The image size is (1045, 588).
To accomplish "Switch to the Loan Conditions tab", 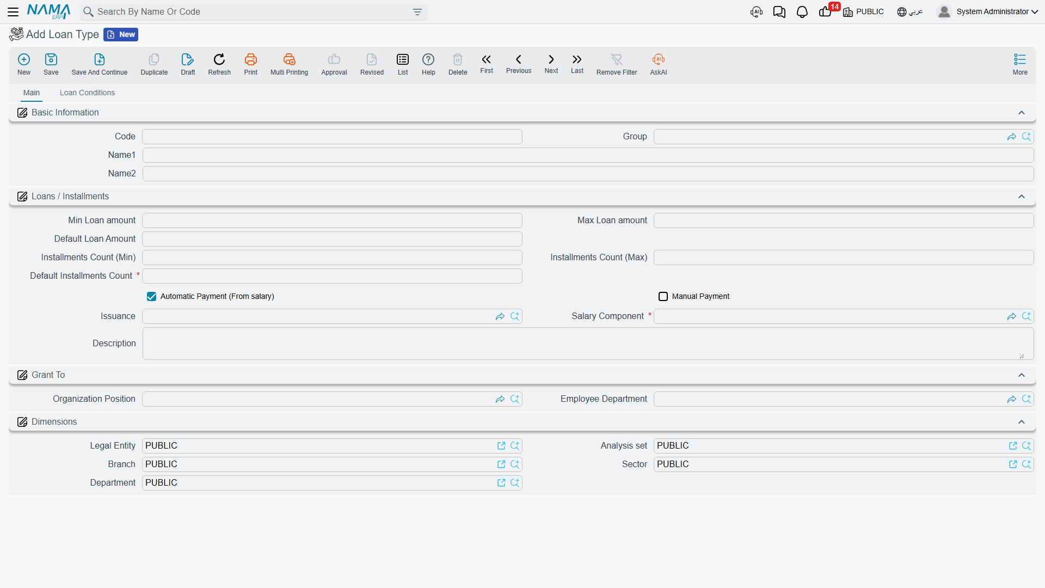I will [x=87, y=93].
